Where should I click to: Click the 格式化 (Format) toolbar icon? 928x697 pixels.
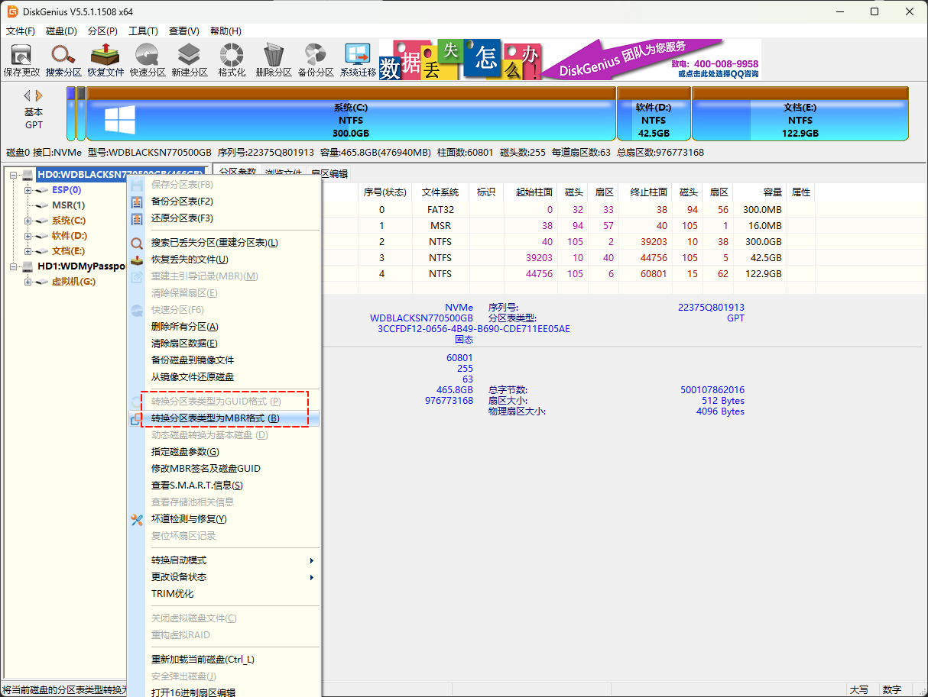click(232, 60)
